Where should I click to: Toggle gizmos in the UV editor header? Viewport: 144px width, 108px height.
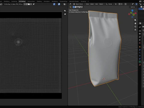pyautogui.click(x=54, y=4)
